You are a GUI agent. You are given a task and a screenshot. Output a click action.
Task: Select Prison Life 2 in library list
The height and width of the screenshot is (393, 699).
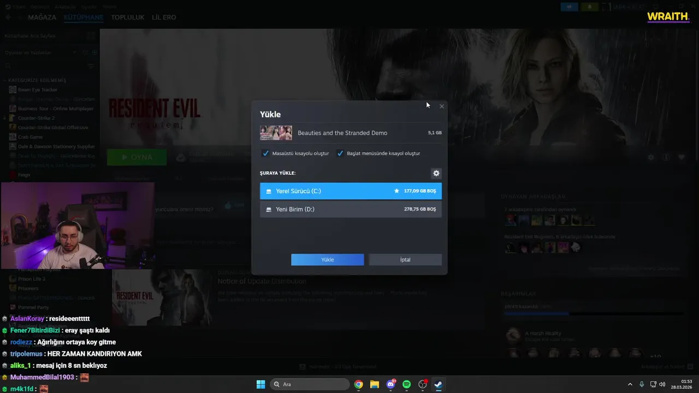click(32, 279)
